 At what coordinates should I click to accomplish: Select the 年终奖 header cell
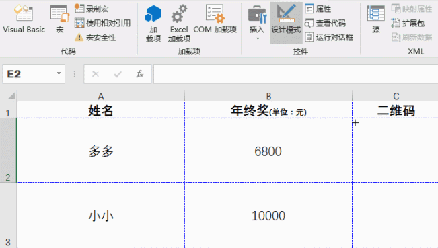coord(268,110)
